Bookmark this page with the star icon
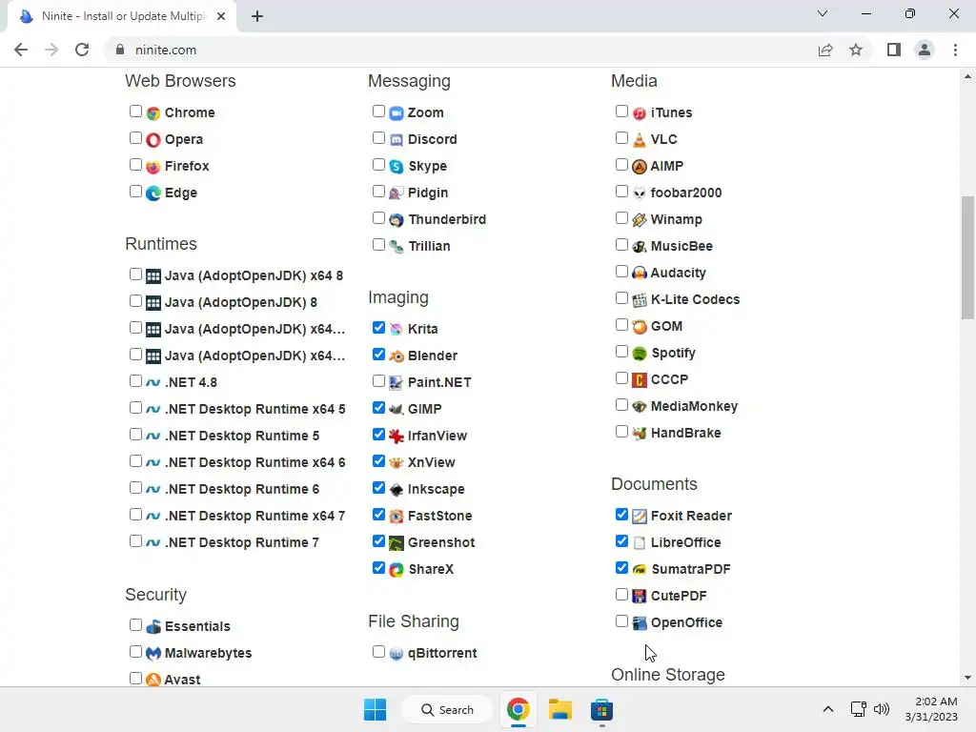Screen dimensions: 976x732 click(x=856, y=50)
